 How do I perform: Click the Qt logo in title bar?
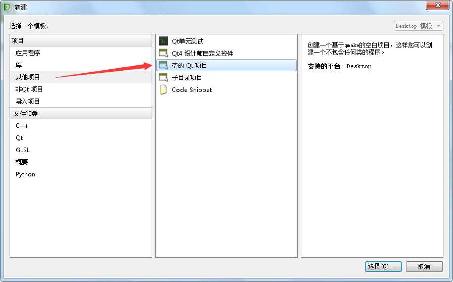tap(8, 7)
